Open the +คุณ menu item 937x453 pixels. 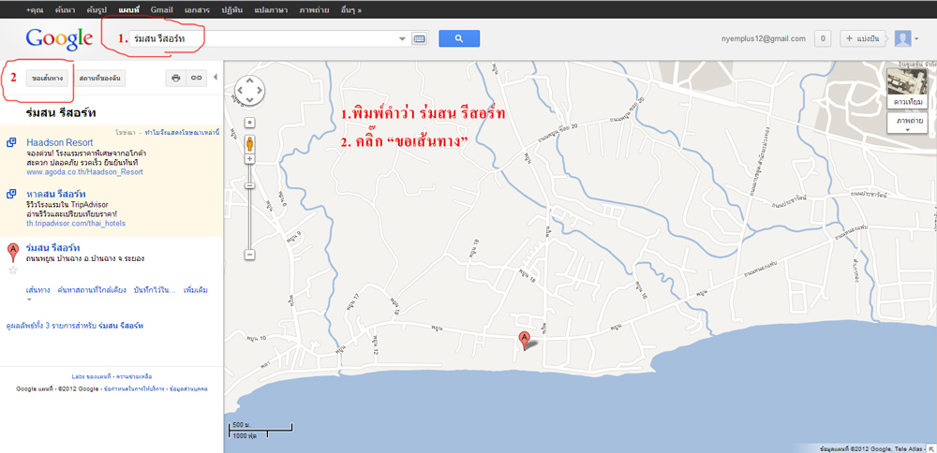pyautogui.click(x=36, y=10)
